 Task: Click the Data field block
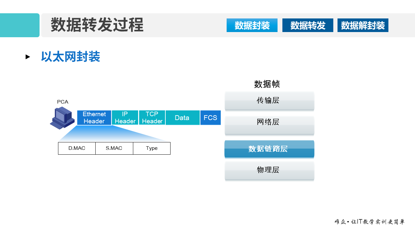183,117
